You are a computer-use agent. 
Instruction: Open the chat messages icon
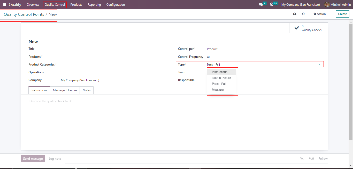coord(261,4)
